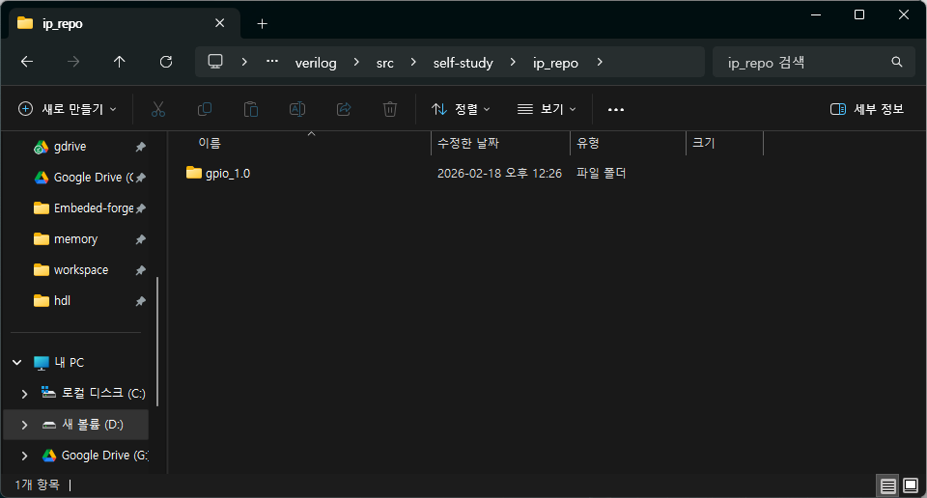
Task: Switch to details list view icon
Action: pos(888,485)
